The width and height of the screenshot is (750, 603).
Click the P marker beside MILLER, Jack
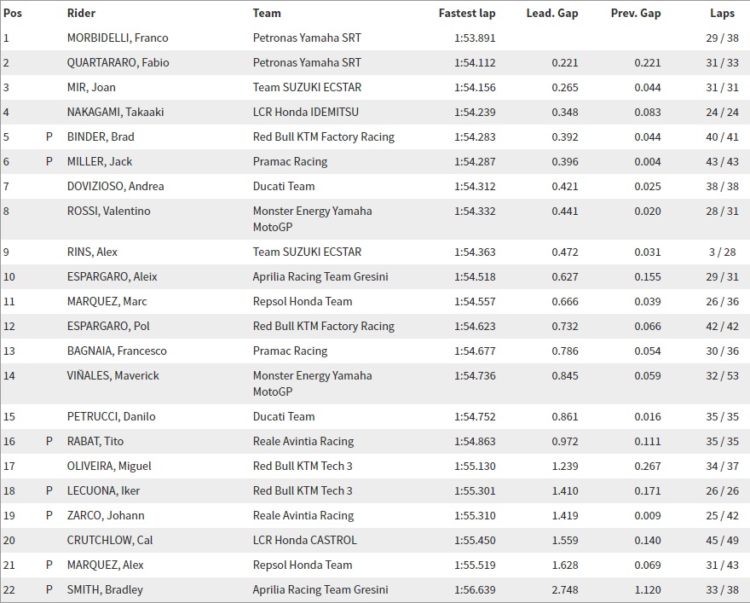coord(49,161)
